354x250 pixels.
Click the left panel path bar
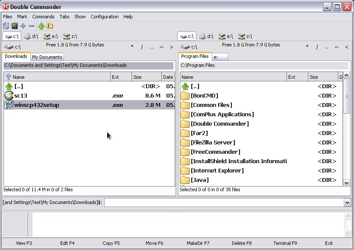[x=88, y=65]
